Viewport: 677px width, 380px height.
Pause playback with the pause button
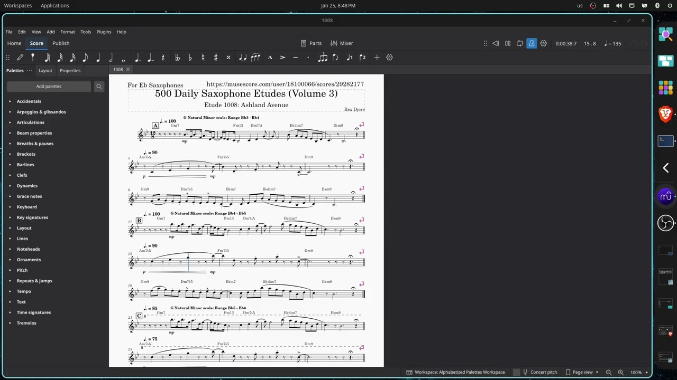click(x=508, y=43)
